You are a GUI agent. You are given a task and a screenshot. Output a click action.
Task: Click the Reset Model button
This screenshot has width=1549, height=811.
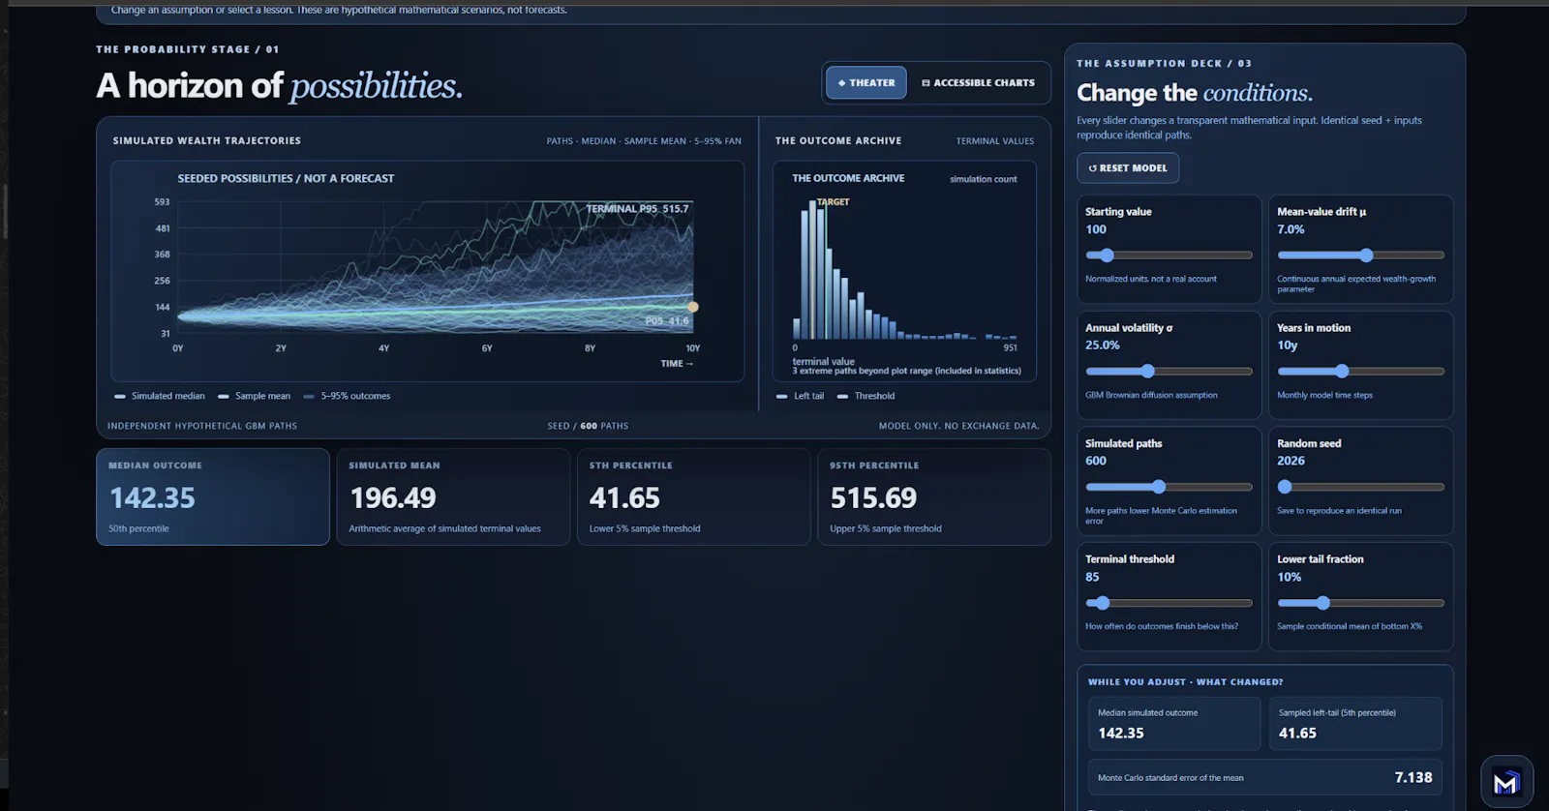pos(1128,168)
